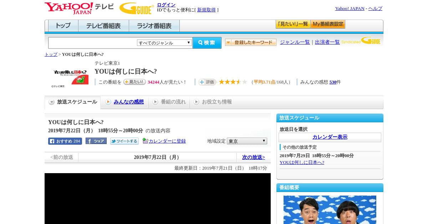Click the Syndicated G-GUIDE logo
The height and width of the screenshot is (224, 428).
361,41
